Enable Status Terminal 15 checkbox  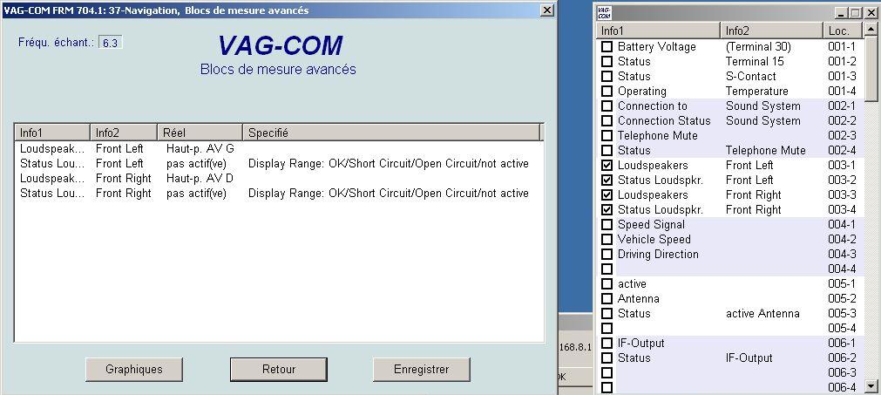(607, 61)
